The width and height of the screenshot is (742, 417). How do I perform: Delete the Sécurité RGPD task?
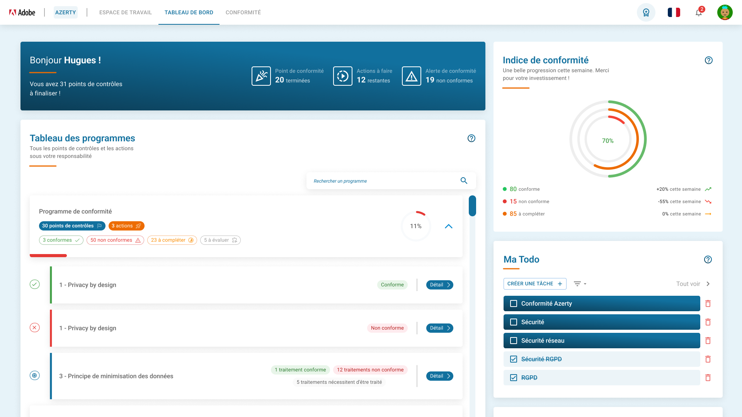click(708, 359)
